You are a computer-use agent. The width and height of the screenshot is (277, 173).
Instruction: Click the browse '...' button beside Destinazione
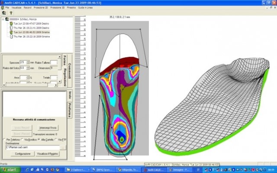coord(63,147)
